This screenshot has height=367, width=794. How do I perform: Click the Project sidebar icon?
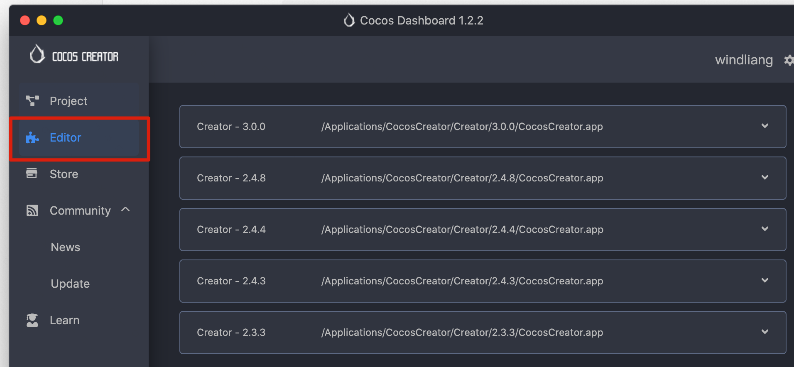point(32,101)
